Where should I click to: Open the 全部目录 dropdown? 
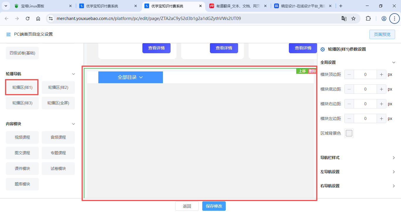pos(130,77)
